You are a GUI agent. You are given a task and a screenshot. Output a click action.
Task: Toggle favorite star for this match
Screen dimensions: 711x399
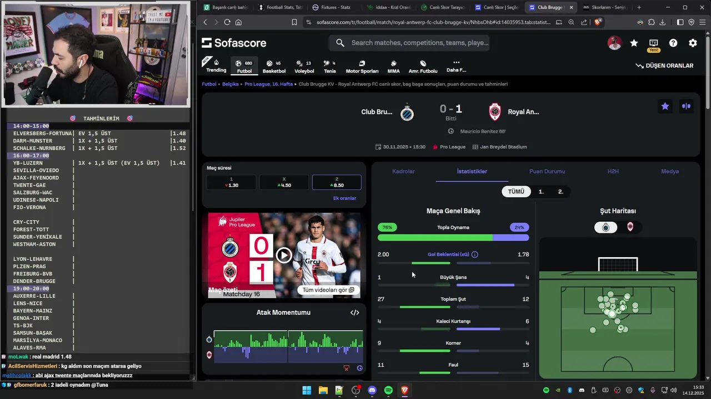(665, 106)
